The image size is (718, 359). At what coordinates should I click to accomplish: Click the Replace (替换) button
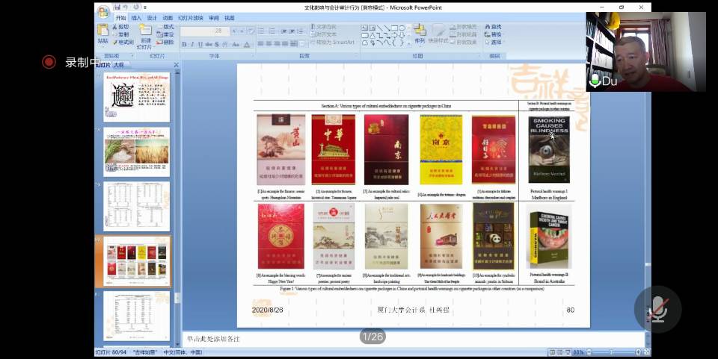coord(494,34)
